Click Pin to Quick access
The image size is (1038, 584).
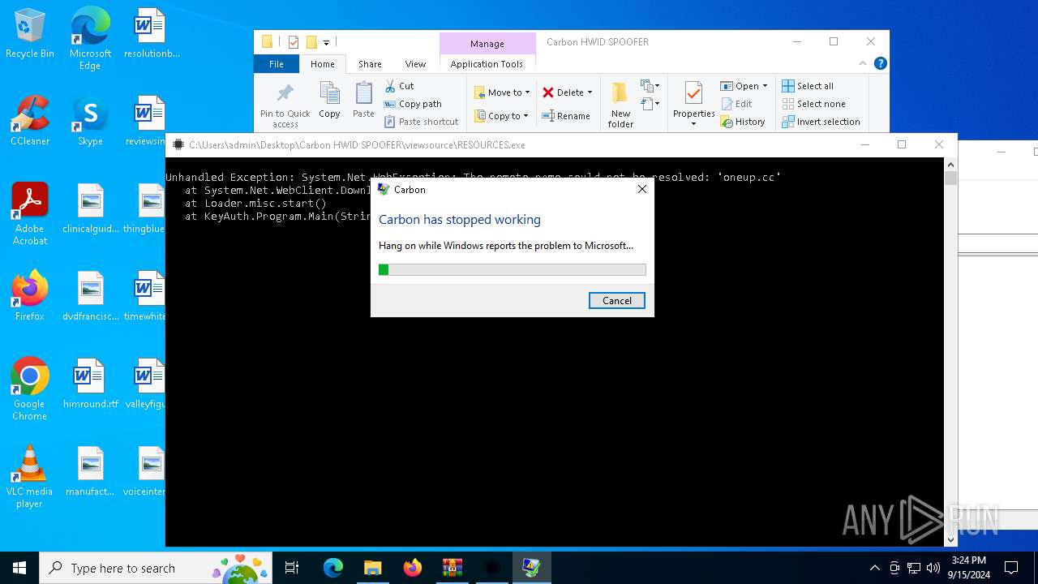point(285,105)
